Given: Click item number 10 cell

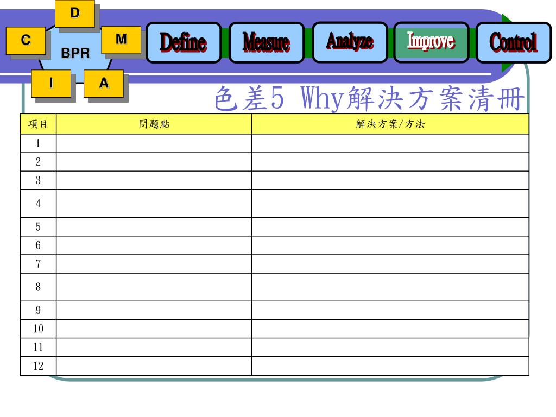Looking at the screenshot, I should 39,328.
